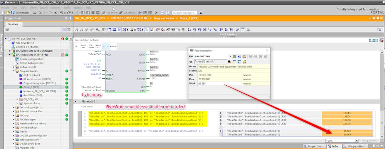The width and height of the screenshot is (385, 149).
Task: Click the Go offline button
Action: point(127,12)
